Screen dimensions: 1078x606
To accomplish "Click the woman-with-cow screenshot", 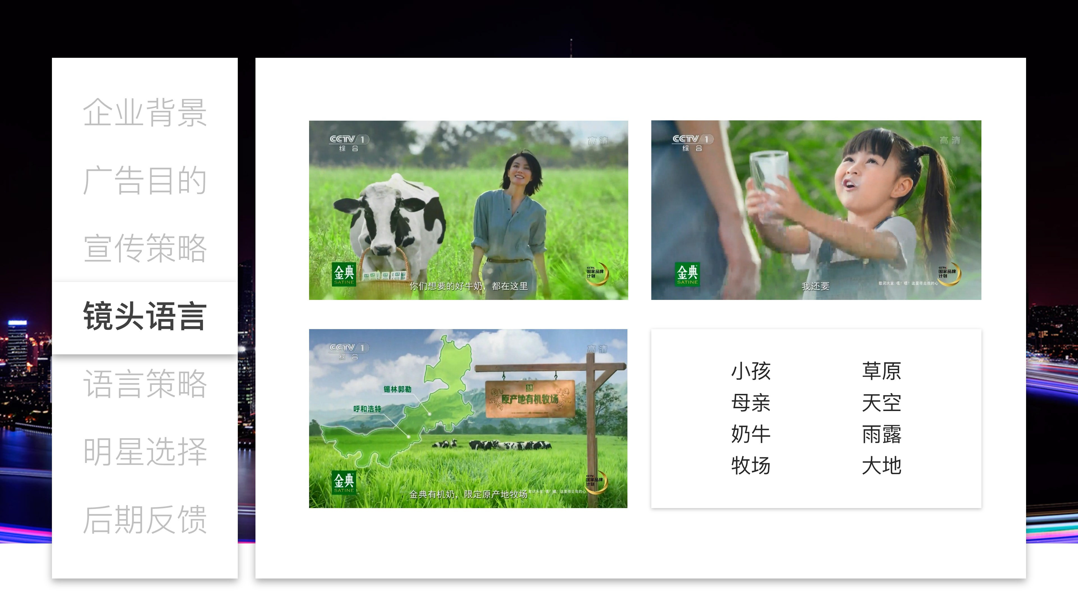I will 468,210.
